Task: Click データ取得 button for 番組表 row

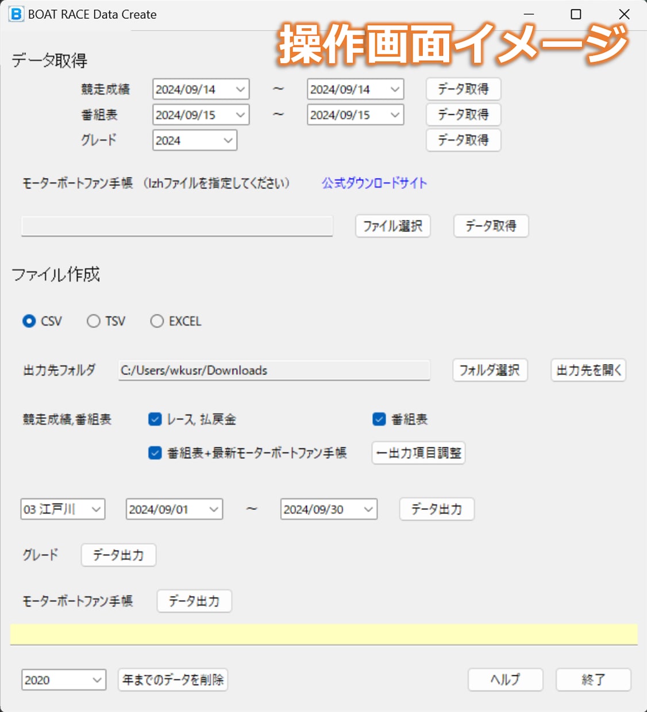Action: [463, 114]
